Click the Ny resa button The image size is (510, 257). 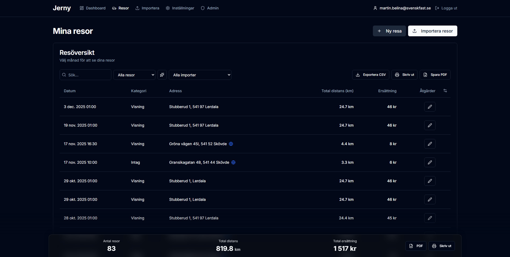tap(389, 31)
